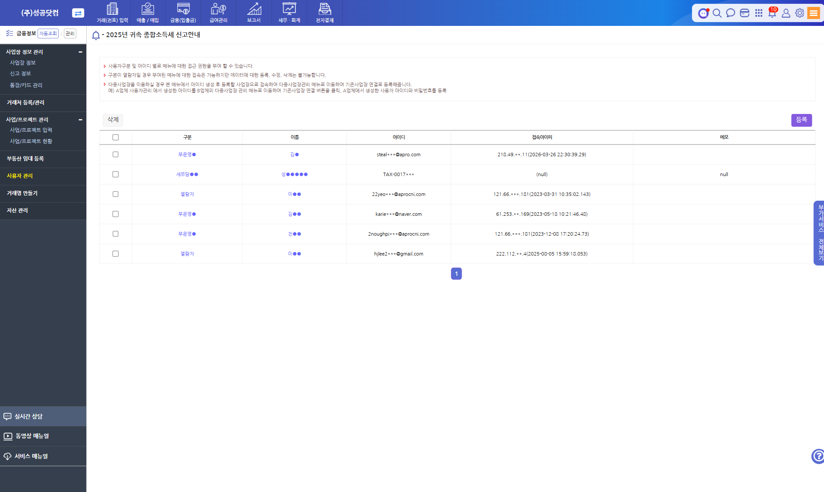Click the 자동조회 button
Screen dimensions: 824x492
pyautogui.click(x=48, y=34)
